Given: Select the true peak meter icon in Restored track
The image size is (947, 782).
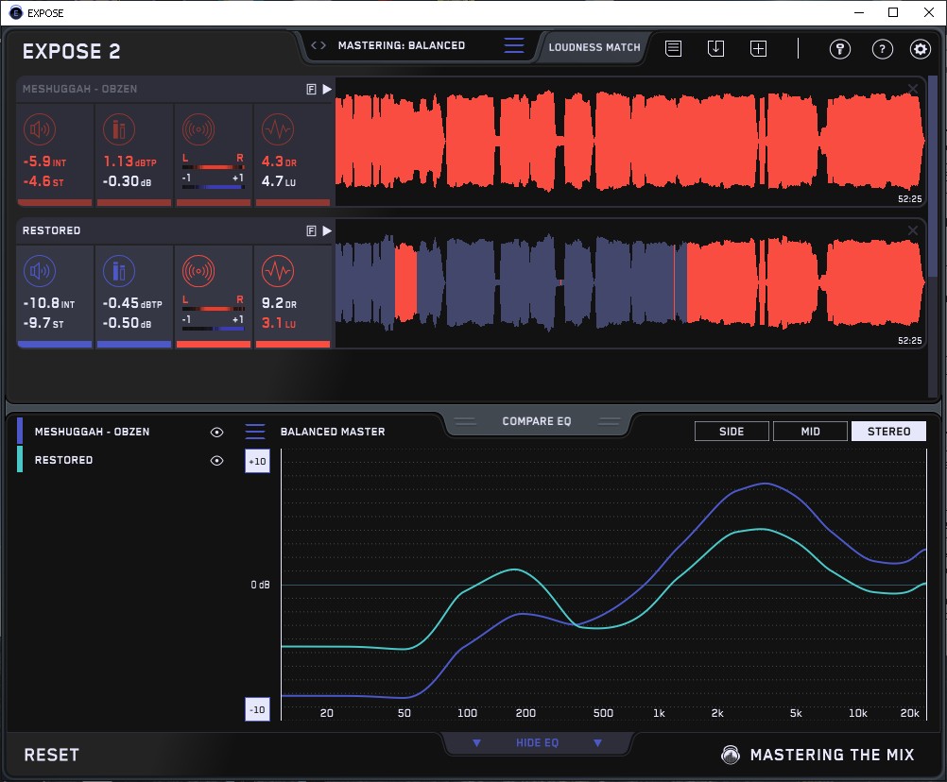Looking at the screenshot, I should (119, 271).
